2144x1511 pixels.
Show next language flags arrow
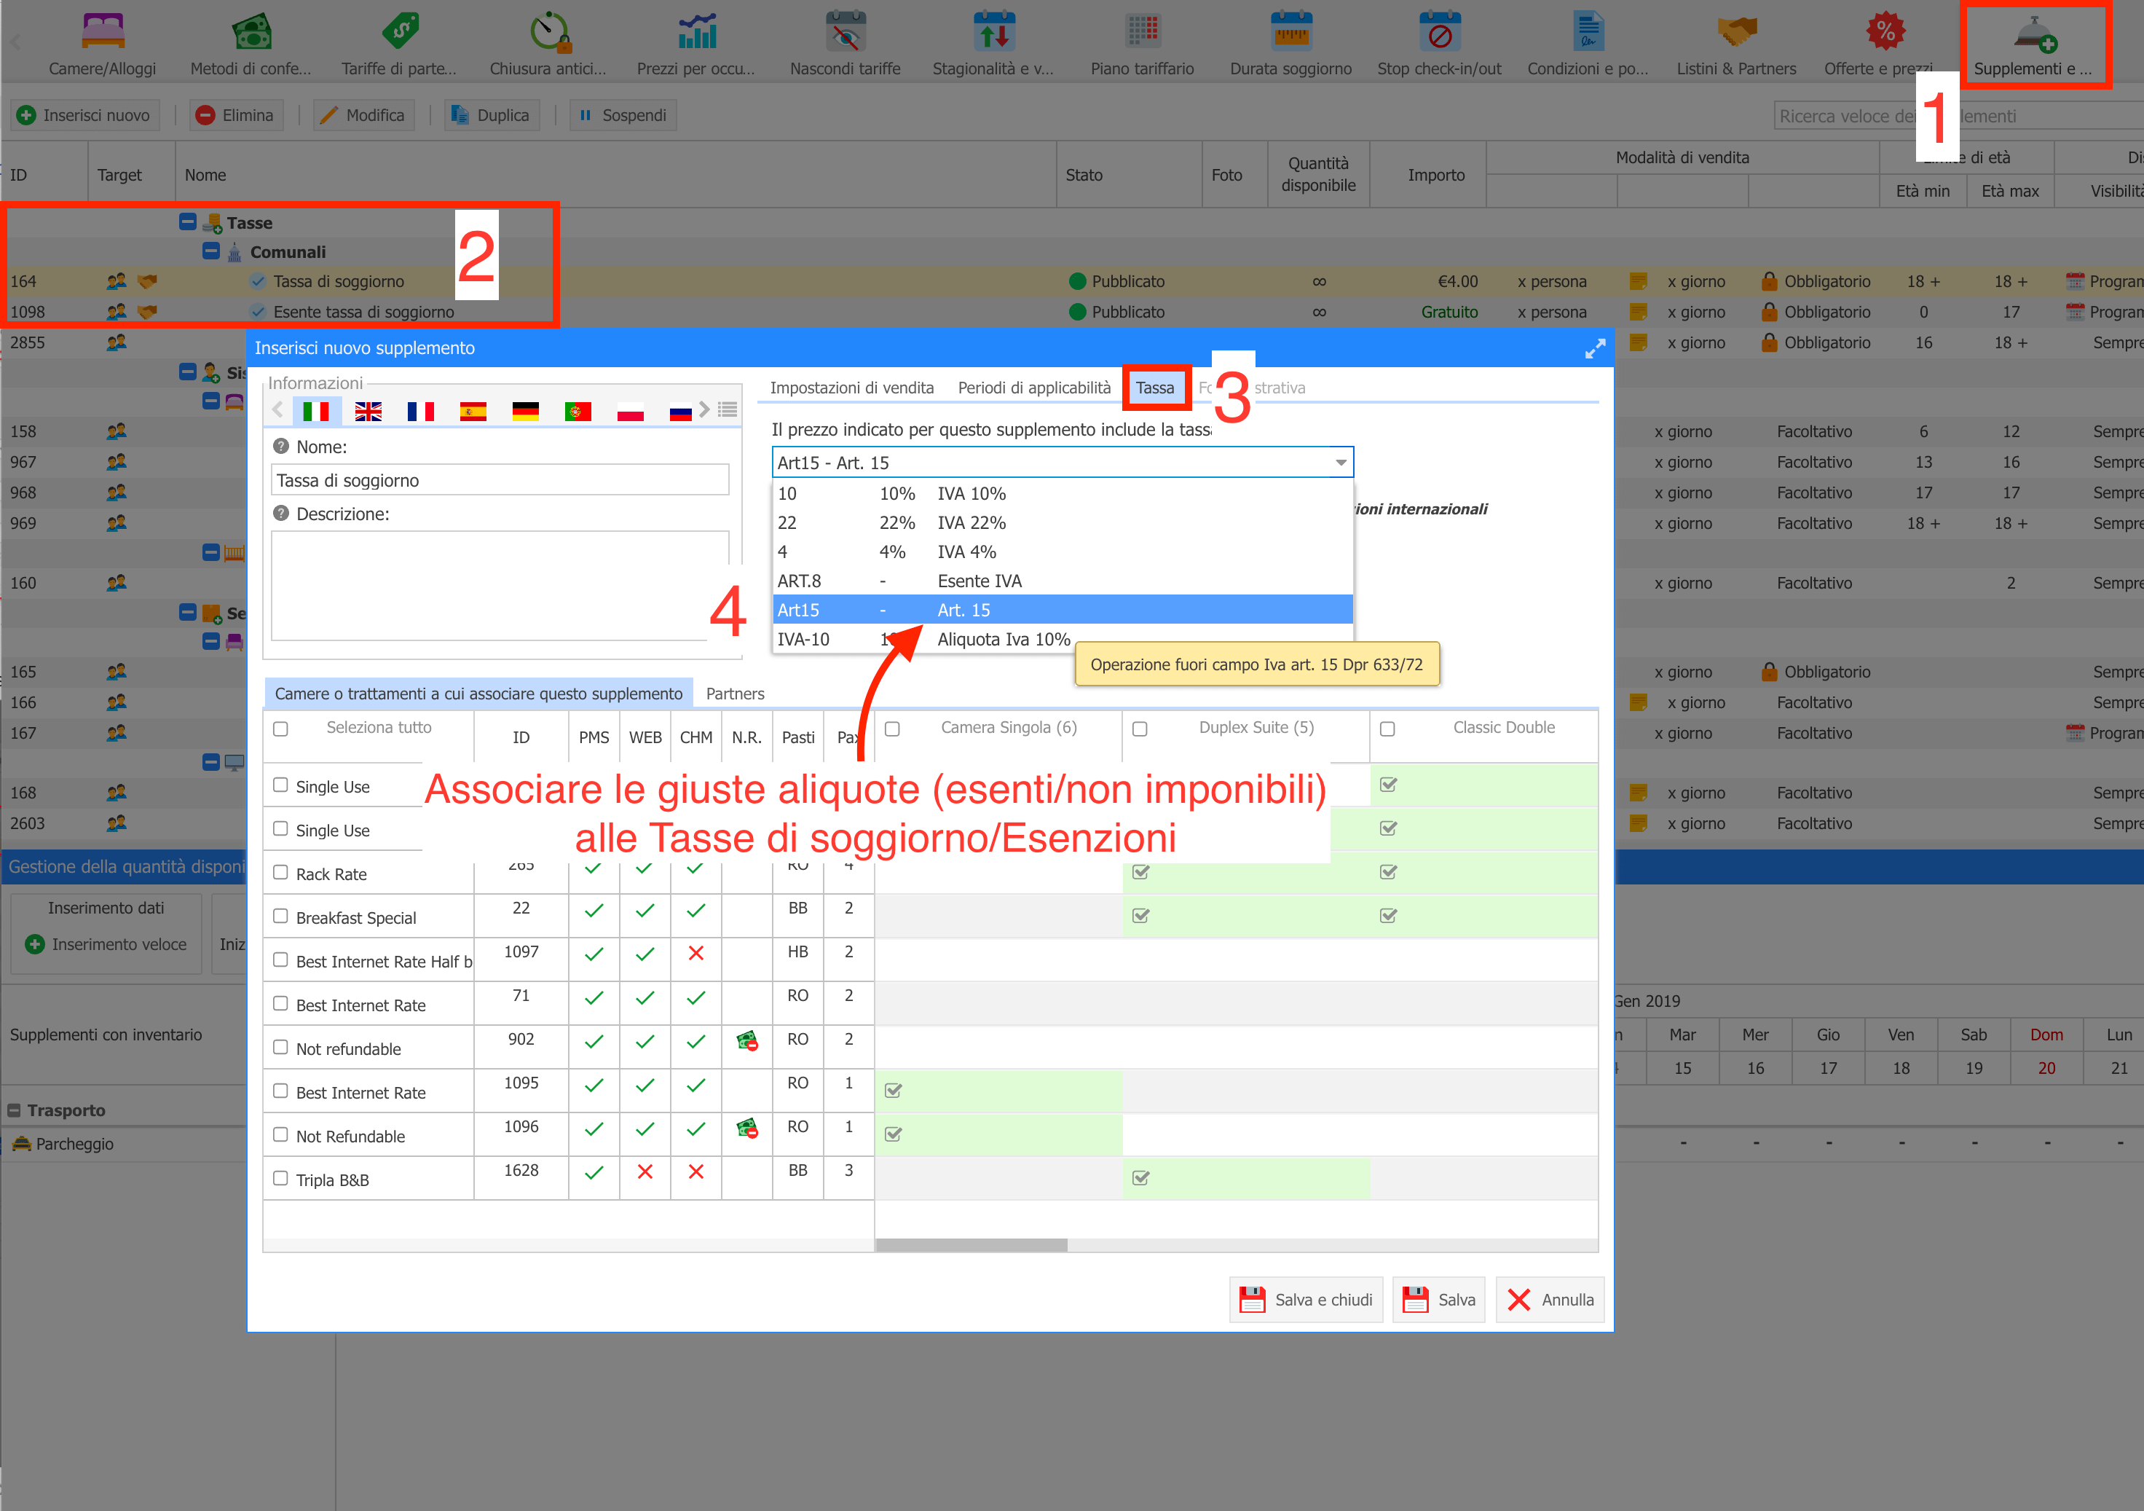pyautogui.click(x=704, y=409)
